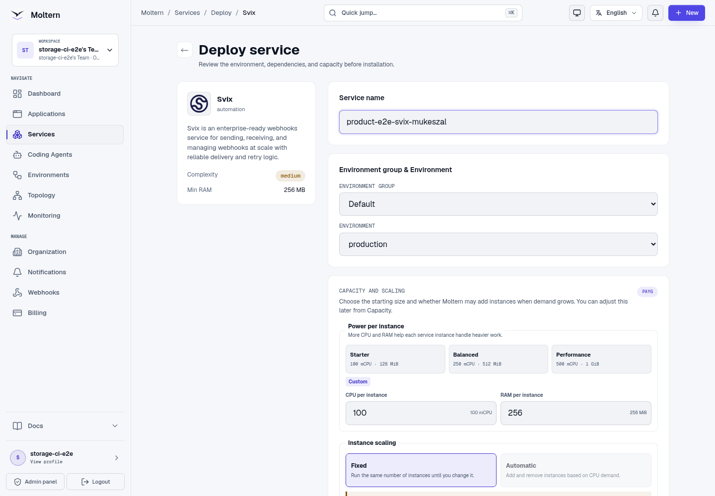
Task: Click the Deploy breadcrumb link
Action: click(x=221, y=13)
